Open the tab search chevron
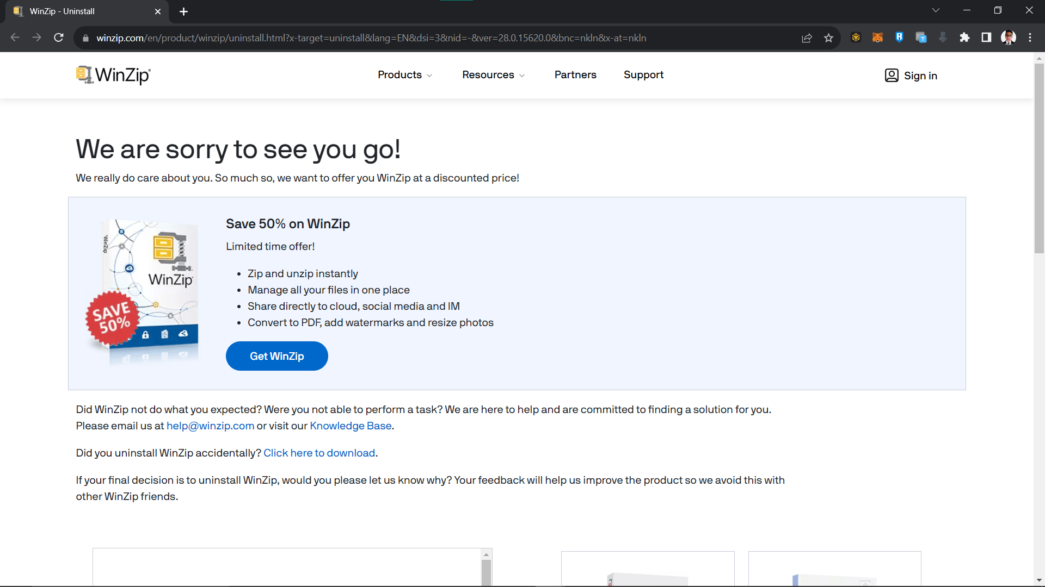The height and width of the screenshot is (587, 1045). coord(936,10)
